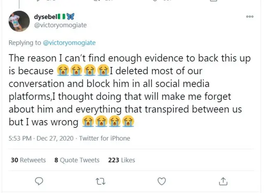Click the @victoryomogiate handle under the display name
The width and height of the screenshot is (264, 193).
[60, 24]
